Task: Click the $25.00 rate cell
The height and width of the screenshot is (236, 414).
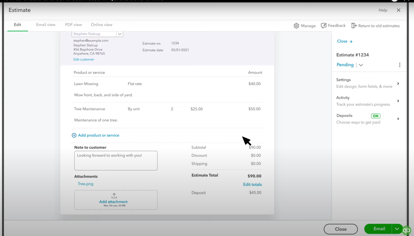Action: click(x=197, y=109)
